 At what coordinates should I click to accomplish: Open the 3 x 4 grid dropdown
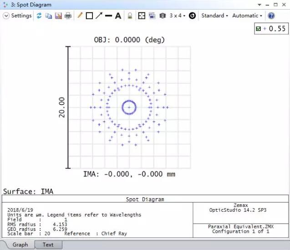pyautogui.click(x=176, y=15)
